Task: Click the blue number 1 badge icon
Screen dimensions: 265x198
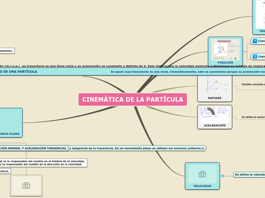Action: click(255, 41)
